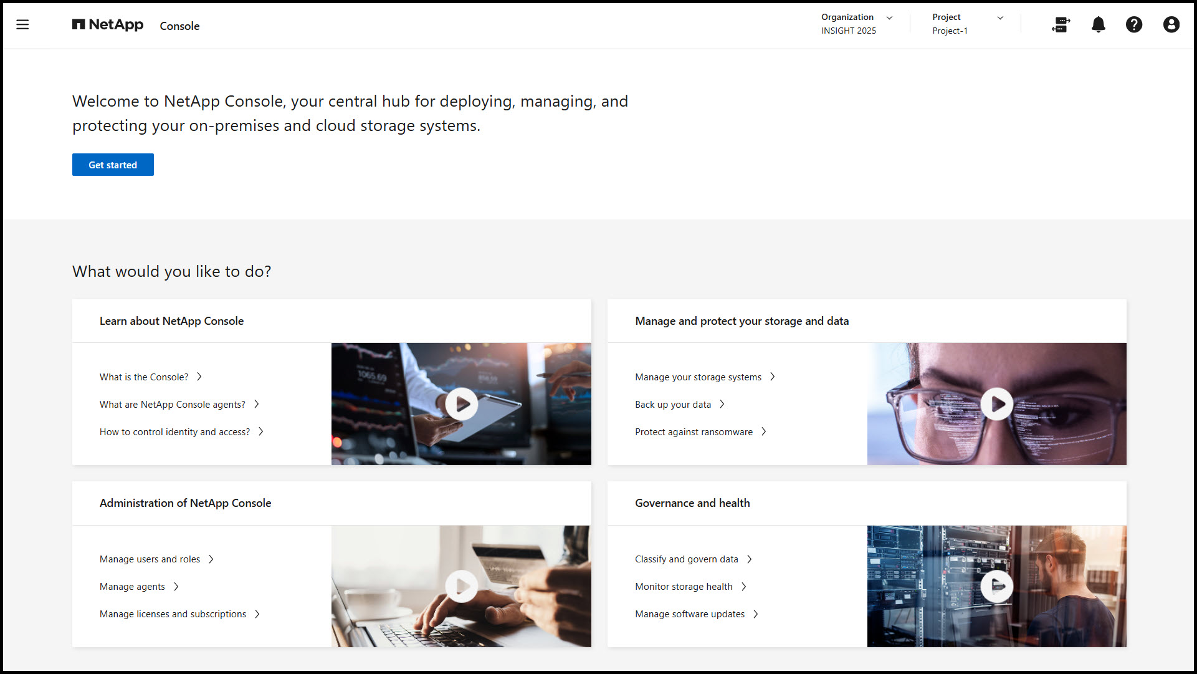The width and height of the screenshot is (1197, 674).
Task: Open help using the question mark icon
Action: point(1134,24)
